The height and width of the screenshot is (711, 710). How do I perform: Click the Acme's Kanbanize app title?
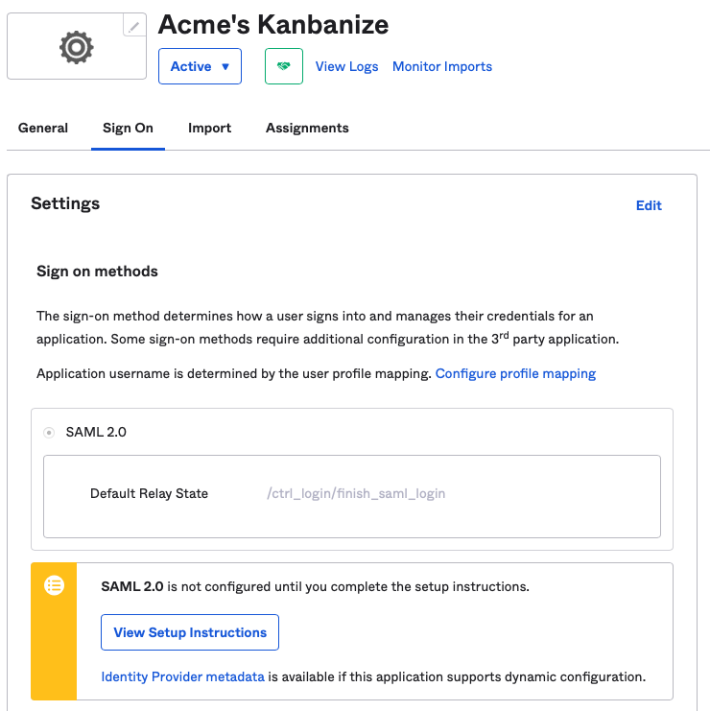click(273, 24)
